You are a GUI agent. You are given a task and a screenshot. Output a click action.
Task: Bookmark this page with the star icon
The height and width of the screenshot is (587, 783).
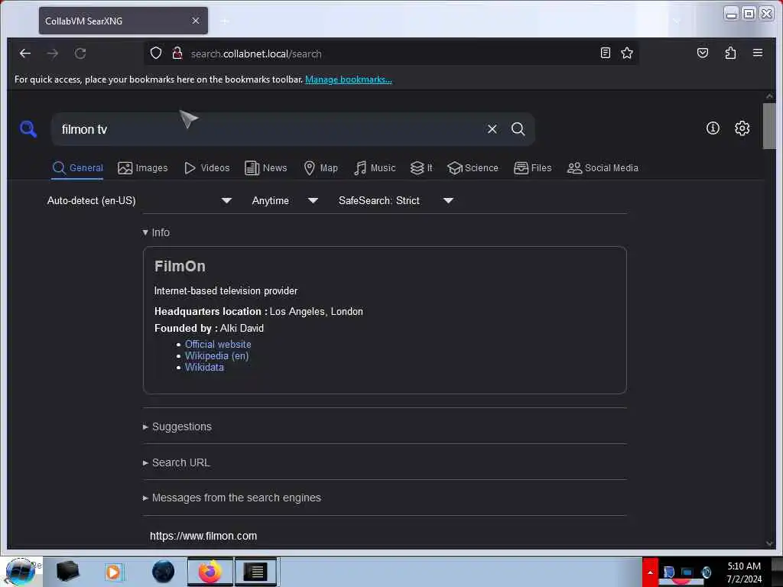point(627,53)
